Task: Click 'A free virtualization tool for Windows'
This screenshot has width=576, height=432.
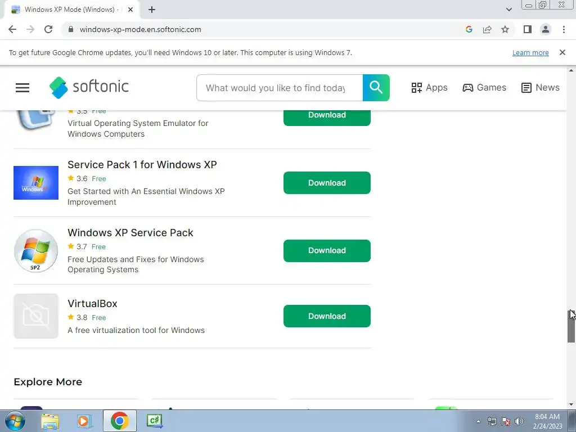Action: (136, 330)
